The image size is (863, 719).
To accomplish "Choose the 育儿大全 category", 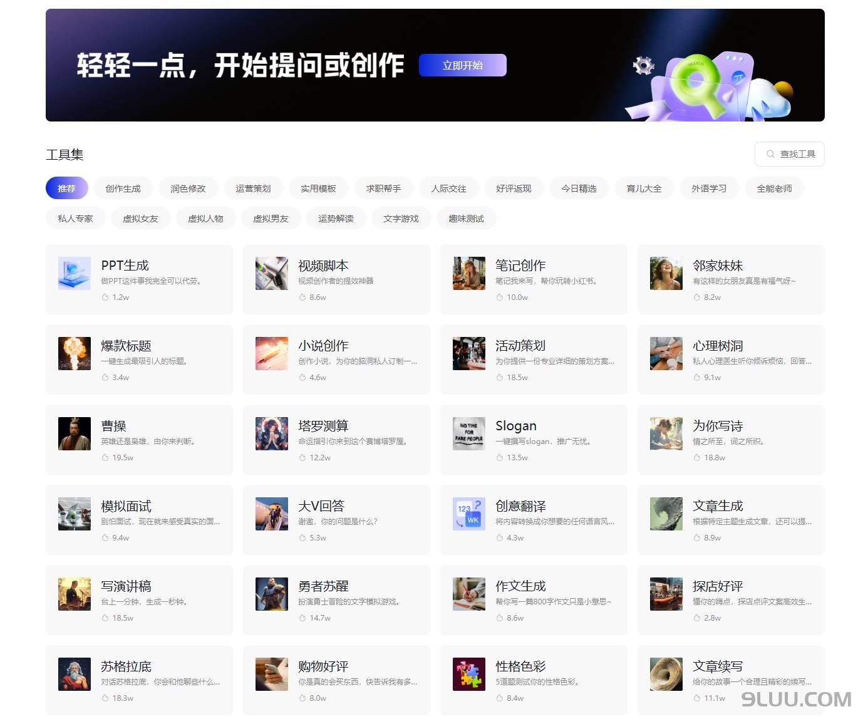I will pos(644,189).
